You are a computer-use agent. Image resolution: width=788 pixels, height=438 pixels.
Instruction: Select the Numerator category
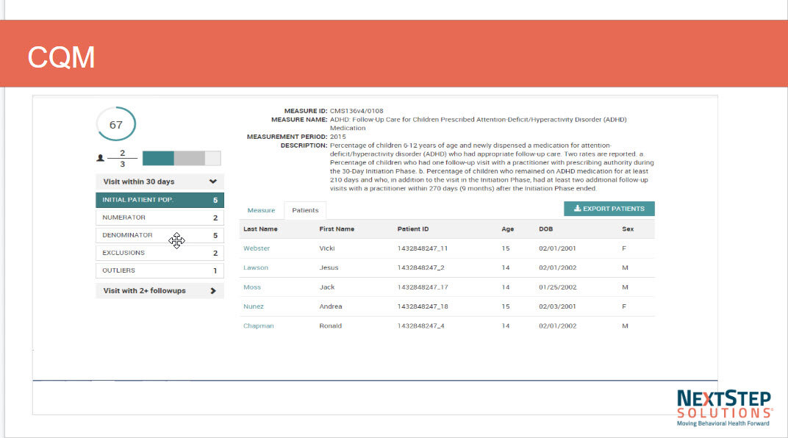(x=160, y=218)
